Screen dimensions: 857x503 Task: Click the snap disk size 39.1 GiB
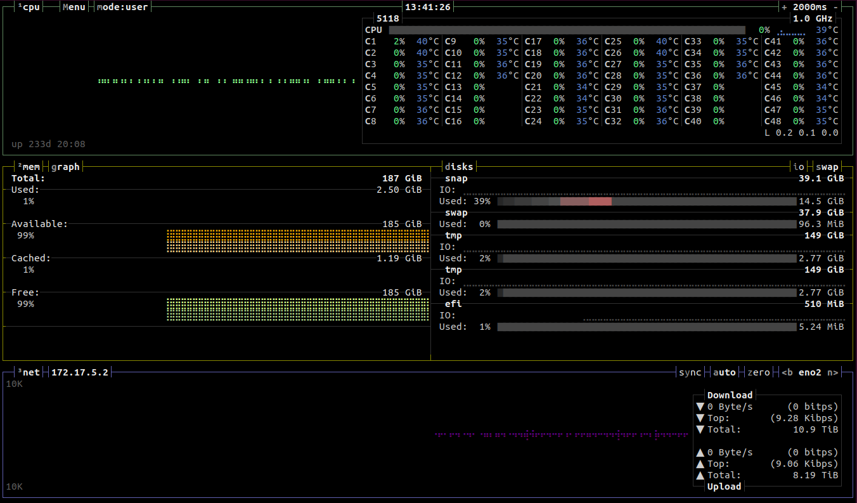(822, 178)
